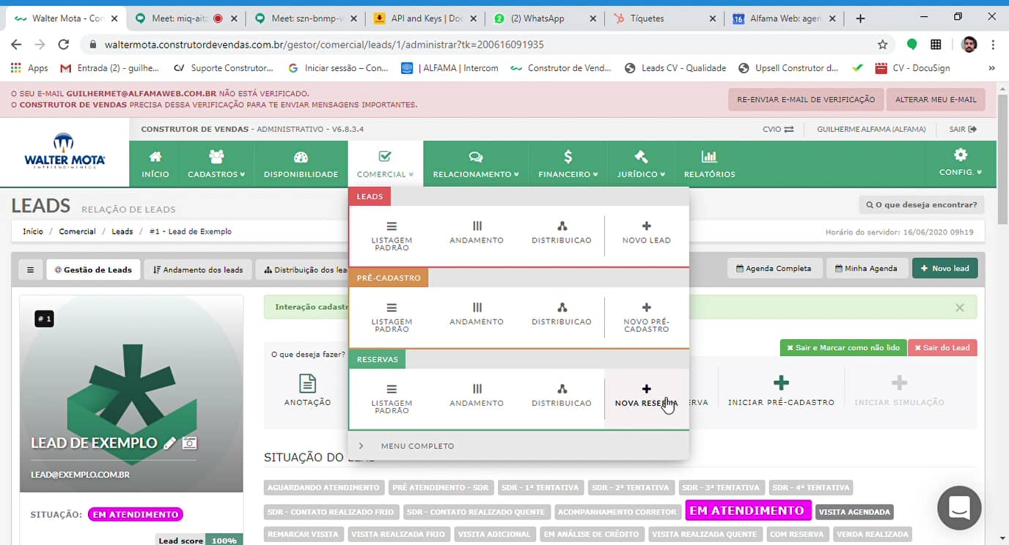This screenshot has width=1009, height=545.
Task: Dismiss the green Interação notification
Action: [960, 308]
